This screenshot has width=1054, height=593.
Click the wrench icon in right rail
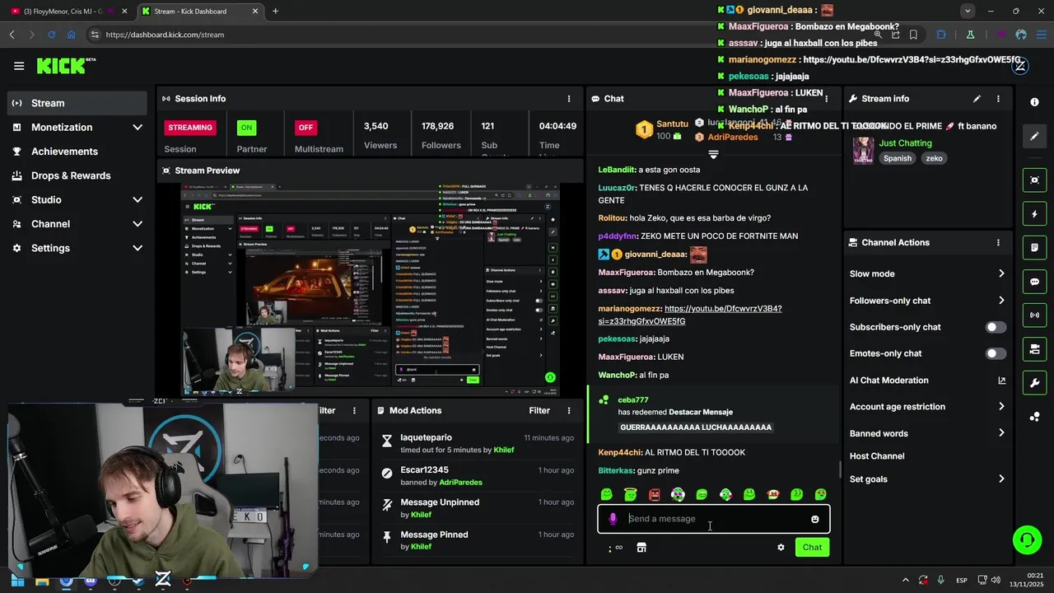coord(1034,383)
